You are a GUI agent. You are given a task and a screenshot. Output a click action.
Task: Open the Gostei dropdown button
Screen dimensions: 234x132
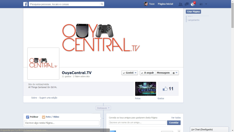pos(129,73)
